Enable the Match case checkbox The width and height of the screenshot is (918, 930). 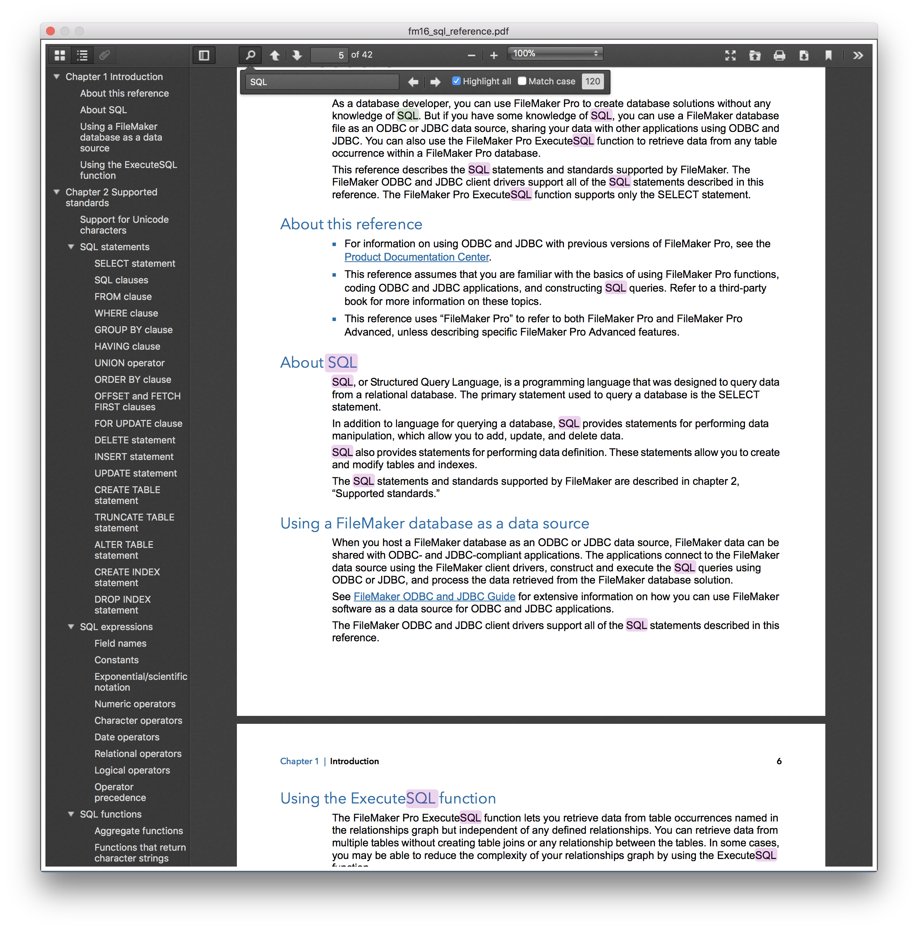click(x=522, y=81)
